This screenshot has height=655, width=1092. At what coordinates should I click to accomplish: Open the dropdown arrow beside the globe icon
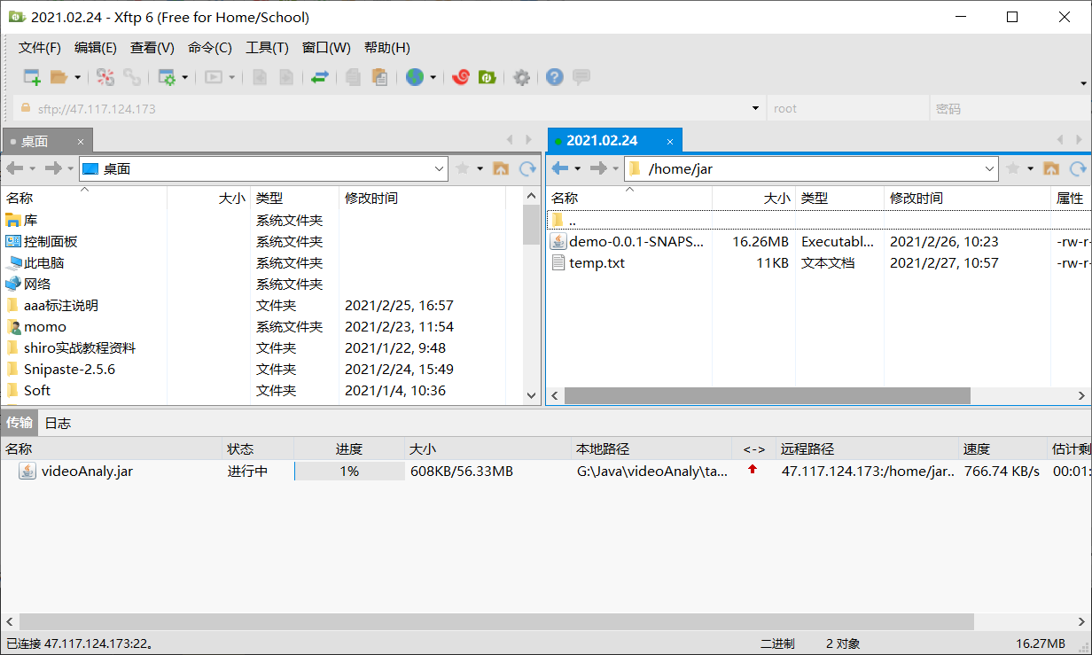[x=433, y=77]
